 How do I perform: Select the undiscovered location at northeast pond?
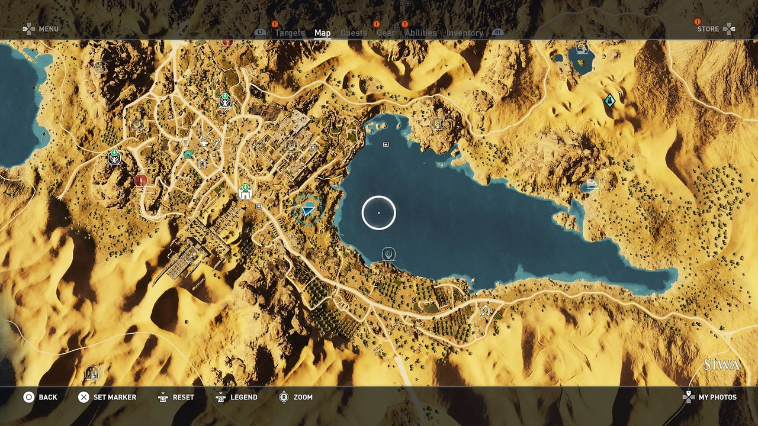point(582,48)
